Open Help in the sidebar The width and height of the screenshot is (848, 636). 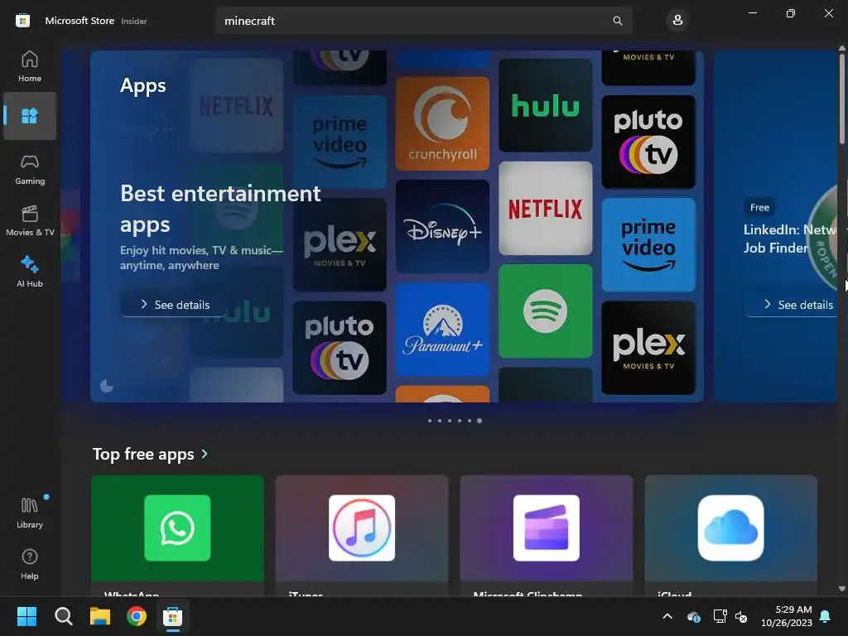point(30,564)
